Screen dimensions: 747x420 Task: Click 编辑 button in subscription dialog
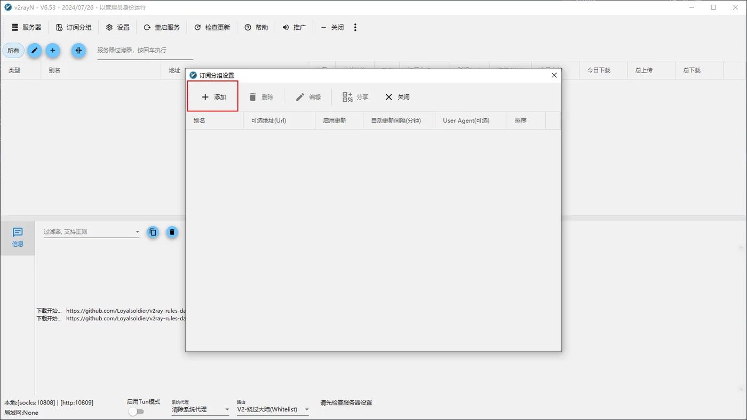coord(308,97)
